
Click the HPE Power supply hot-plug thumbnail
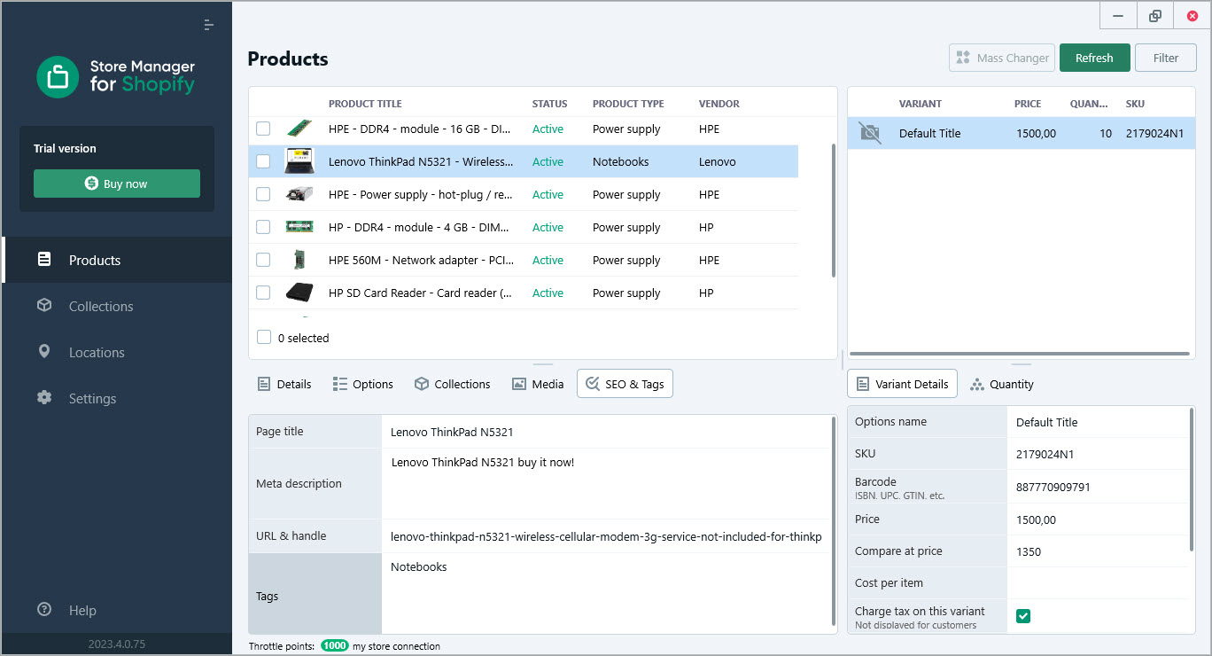point(299,194)
